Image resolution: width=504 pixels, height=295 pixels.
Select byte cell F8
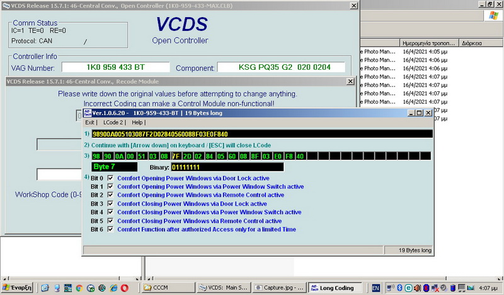289,156
